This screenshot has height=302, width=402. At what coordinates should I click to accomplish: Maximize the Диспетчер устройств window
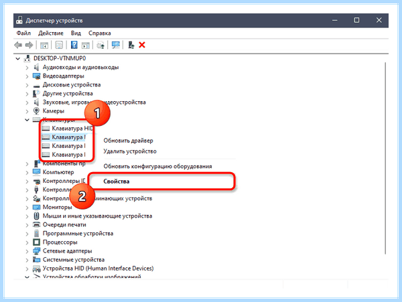click(x=356, y=20)
